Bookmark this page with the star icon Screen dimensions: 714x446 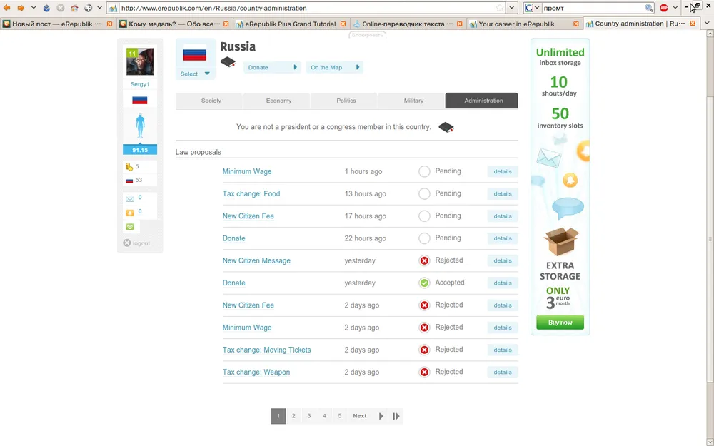pos(500,8)
